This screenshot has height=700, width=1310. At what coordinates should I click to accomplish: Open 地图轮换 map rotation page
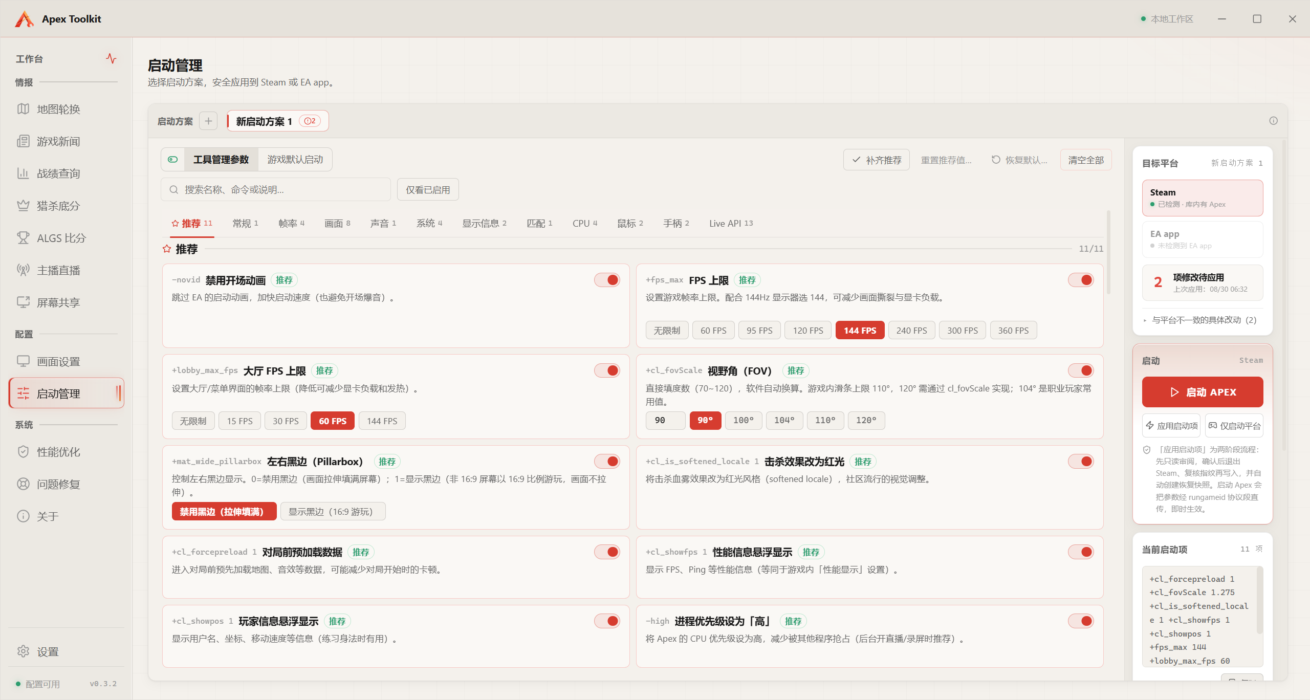66,109
